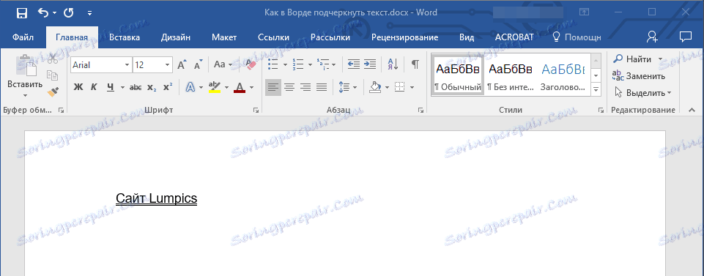Redo or repeat the last action
The image size is (704, 276).
click(x=68, y=13)
